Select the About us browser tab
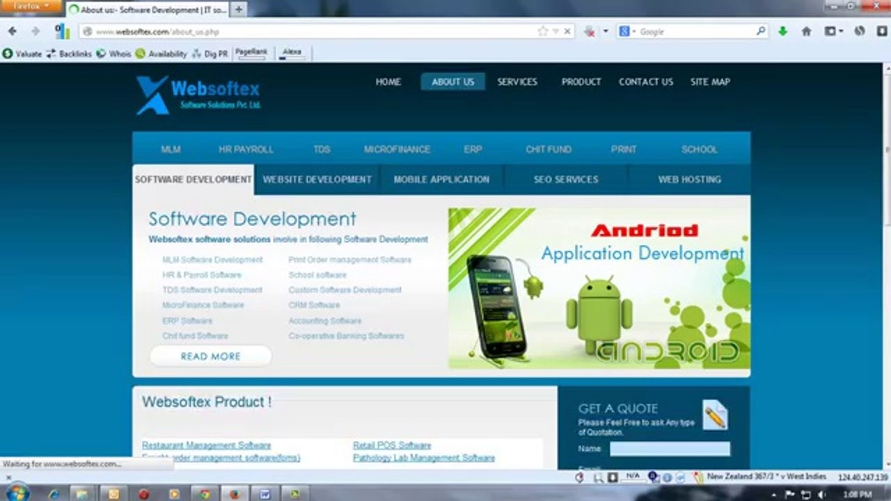 tap(147, 10)
